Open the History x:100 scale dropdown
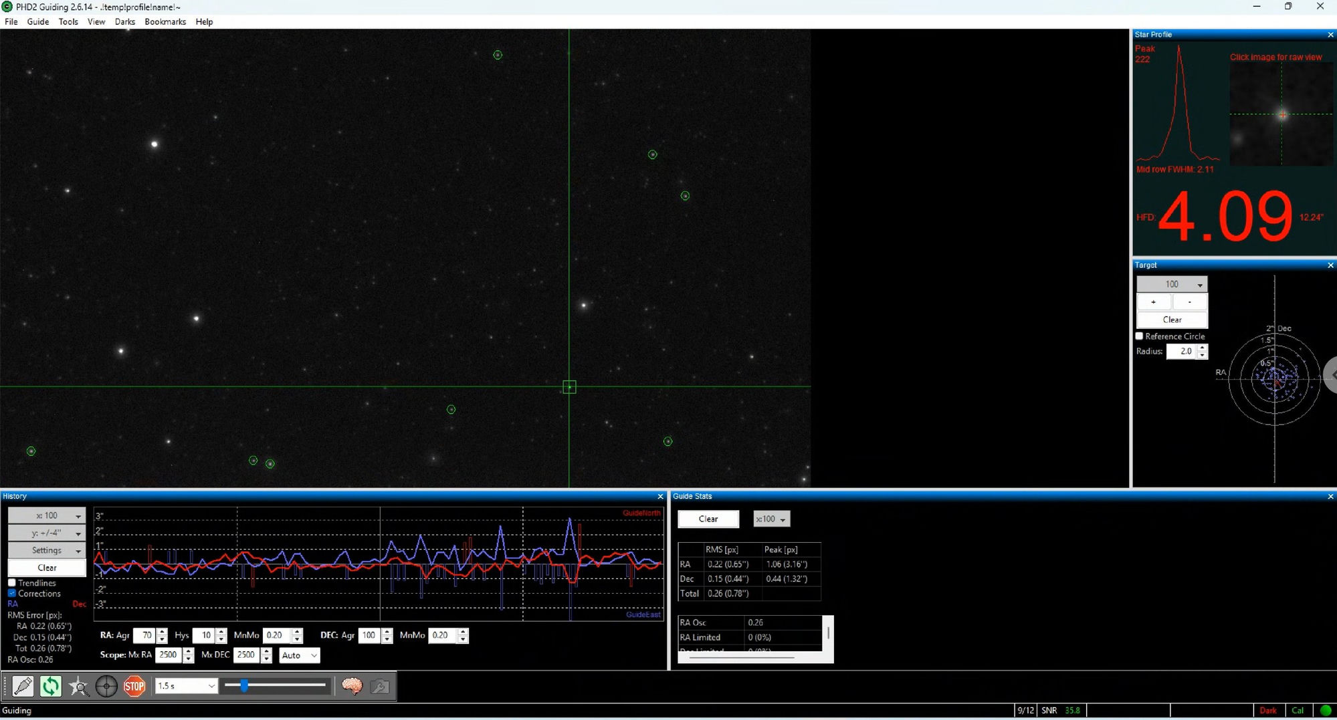The image size is (1337, 720). 47,515
